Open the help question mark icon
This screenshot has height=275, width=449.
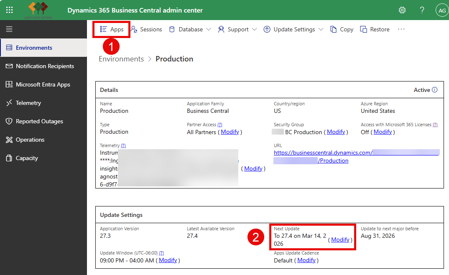click(x=422, y=10)
